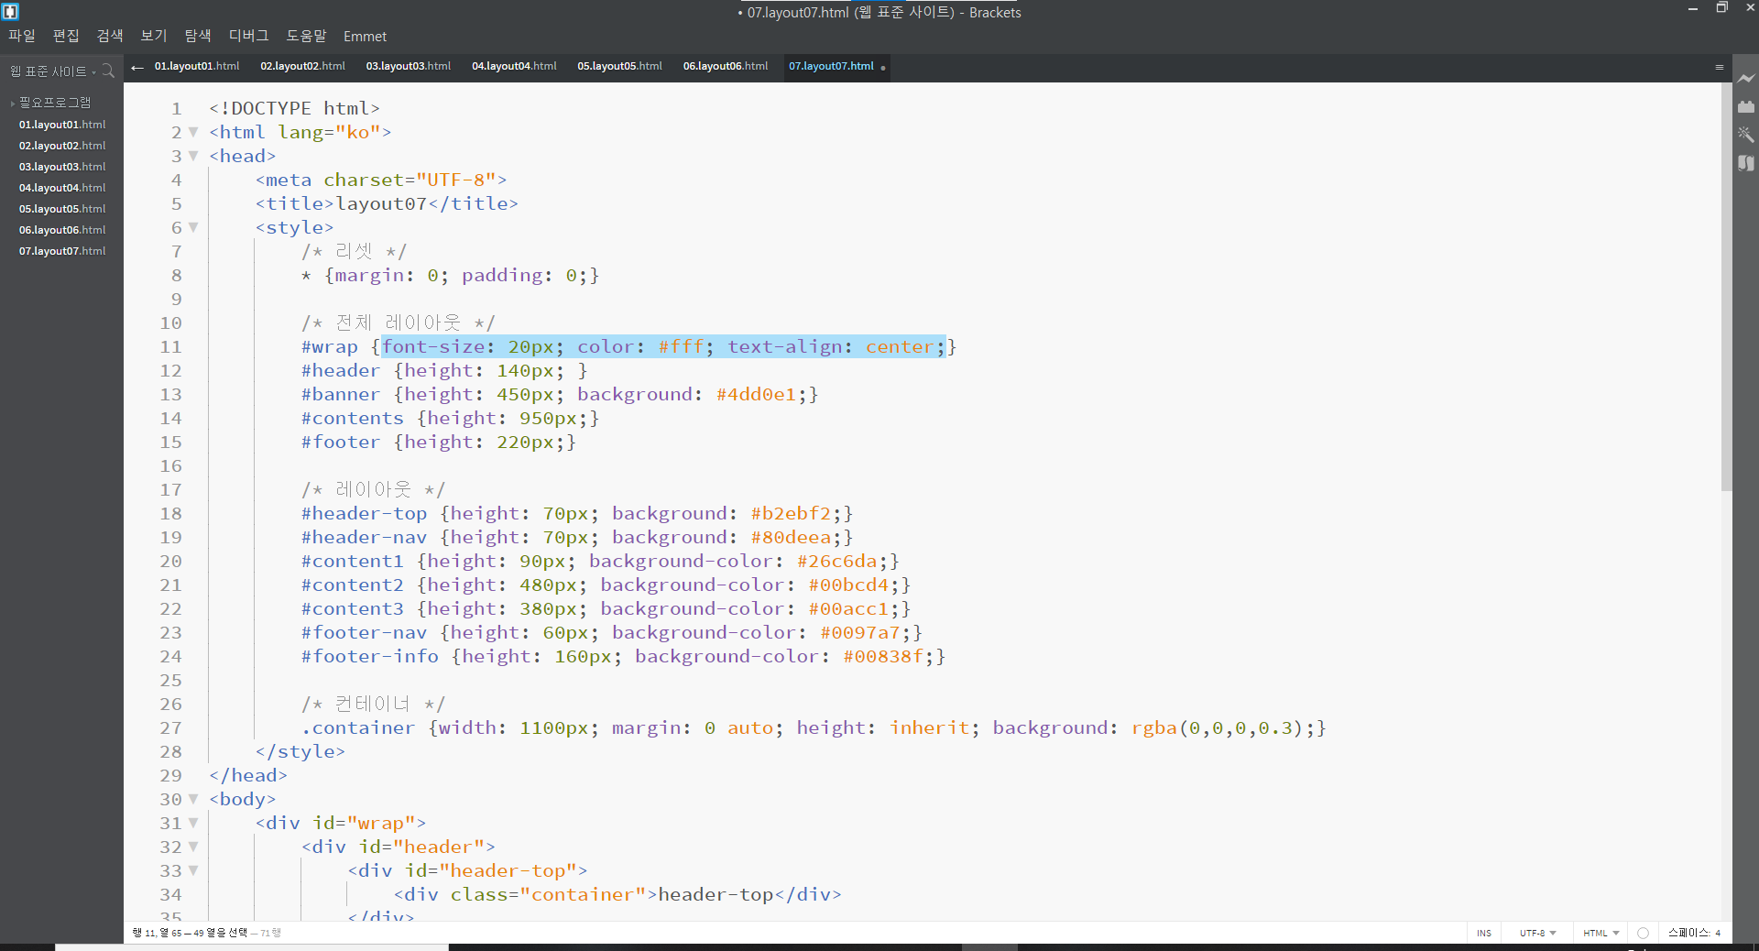Collapse the body fold on line 30
Viewport: 1759px width, 951px height.
tap(193, 799)
